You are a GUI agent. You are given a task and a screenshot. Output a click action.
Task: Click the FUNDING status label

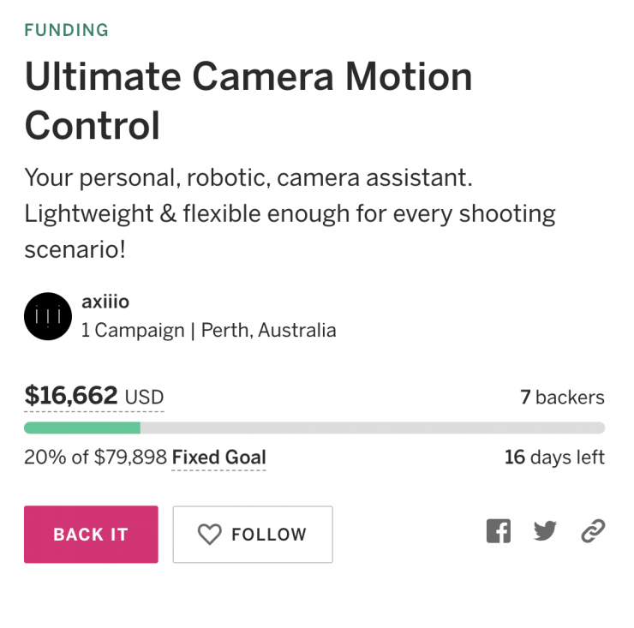pyautogui.click(x=67, y=31)
